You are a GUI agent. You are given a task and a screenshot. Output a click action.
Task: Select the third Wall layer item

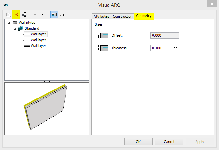(38, 46)
